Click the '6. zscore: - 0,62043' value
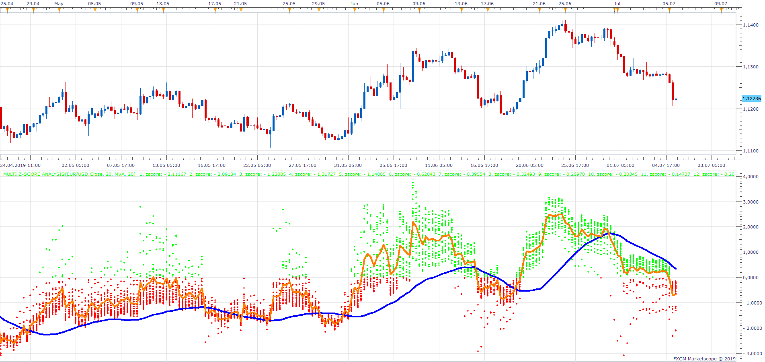Viewport: 765px width, 362px height. tap(412, 174)
